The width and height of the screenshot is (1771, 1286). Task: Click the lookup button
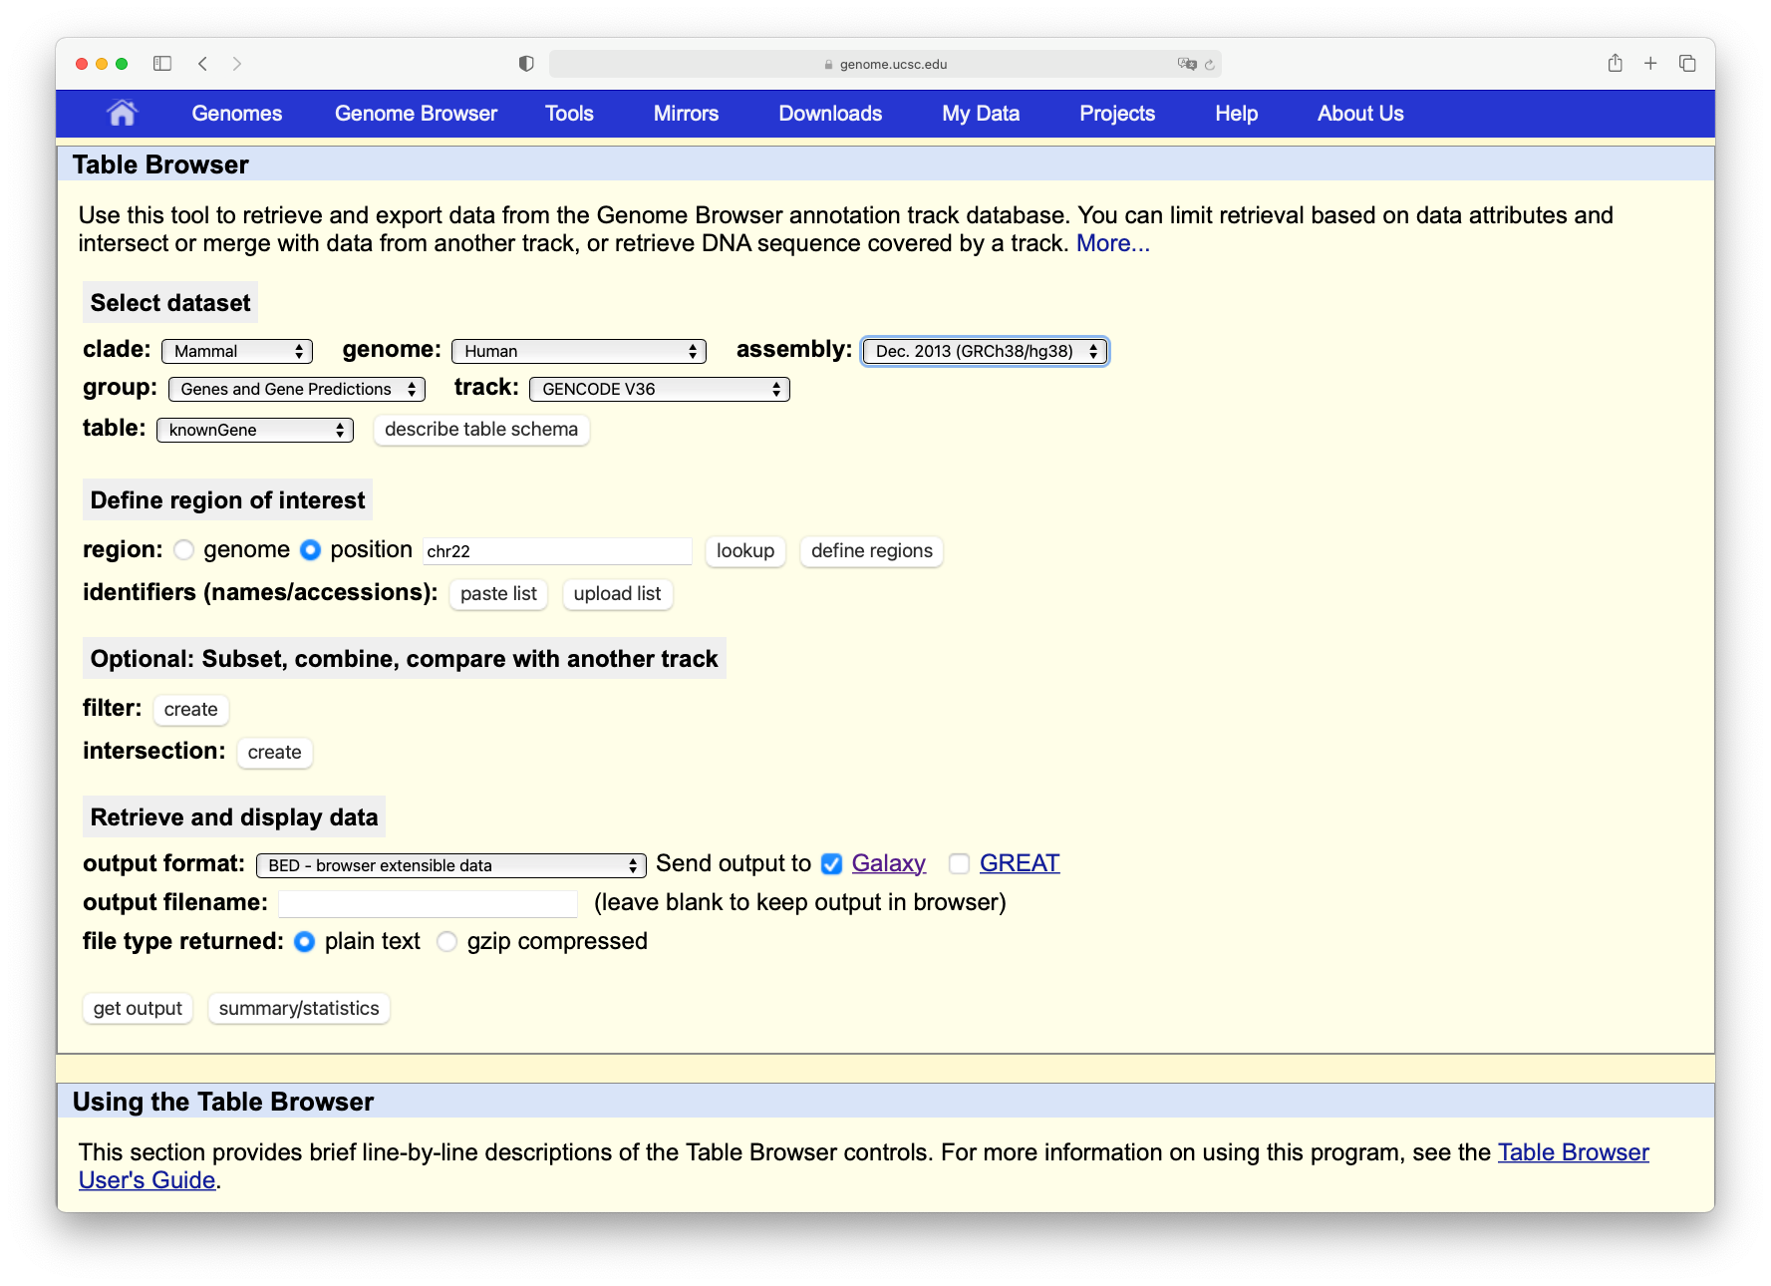click(745, 551)
